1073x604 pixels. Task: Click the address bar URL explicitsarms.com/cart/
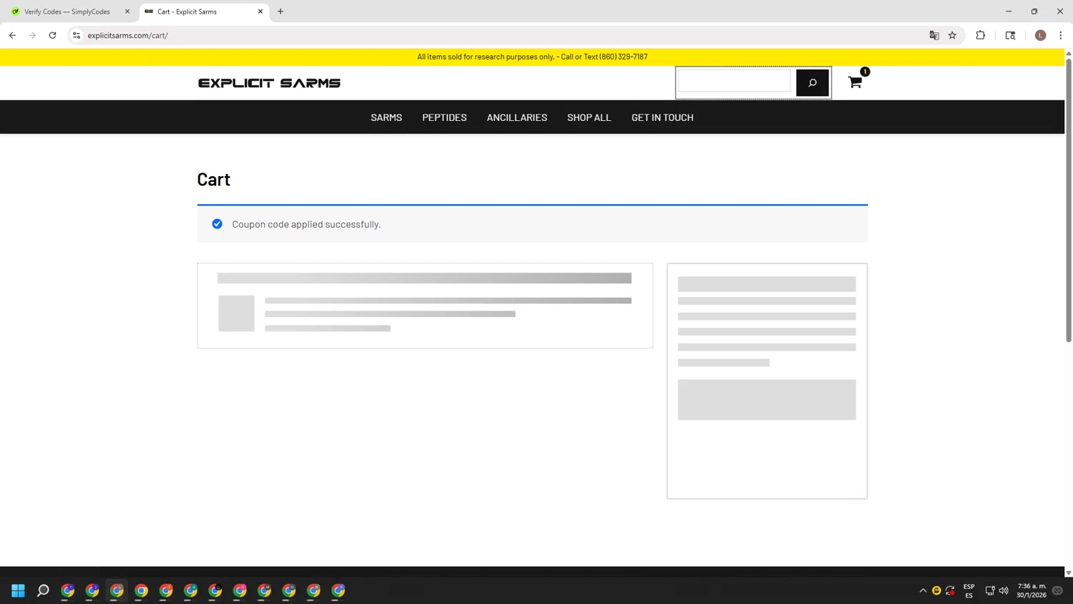(128, 35)
